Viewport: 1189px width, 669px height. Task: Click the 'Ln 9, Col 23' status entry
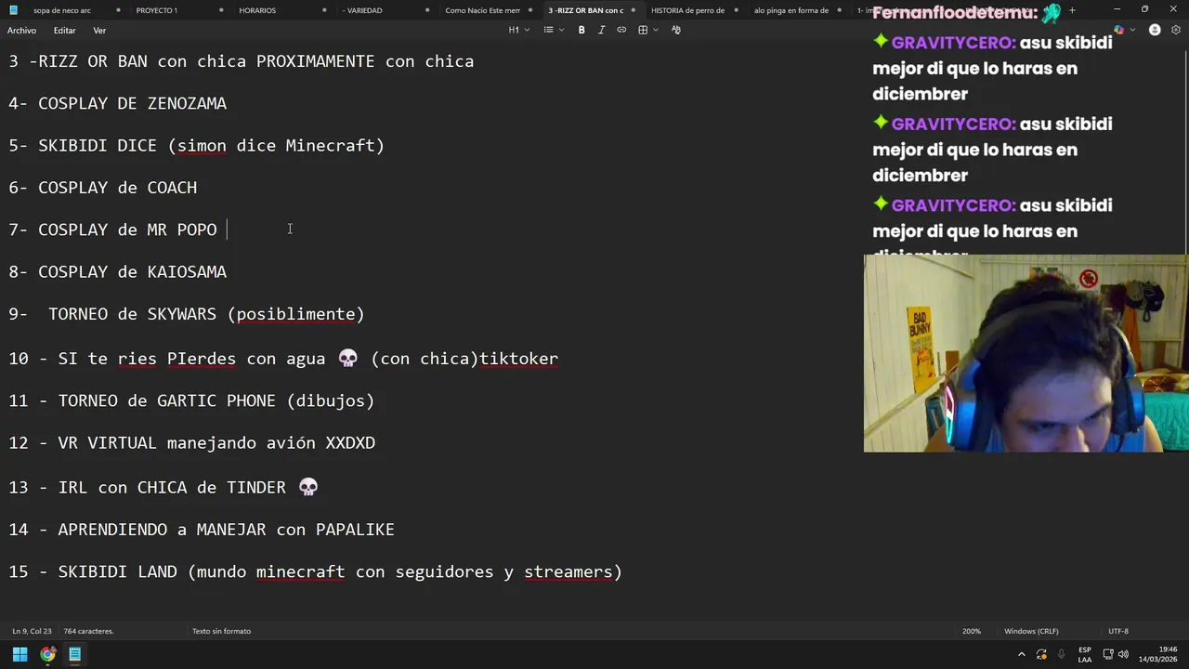pos(32,631)
